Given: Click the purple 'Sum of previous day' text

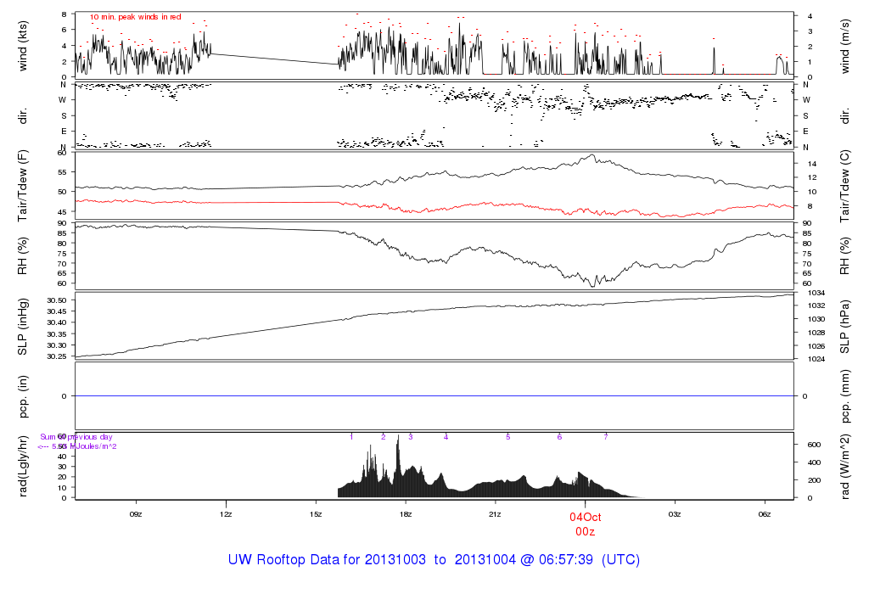Looking at the screenshot, I should (x=76, y=437).
